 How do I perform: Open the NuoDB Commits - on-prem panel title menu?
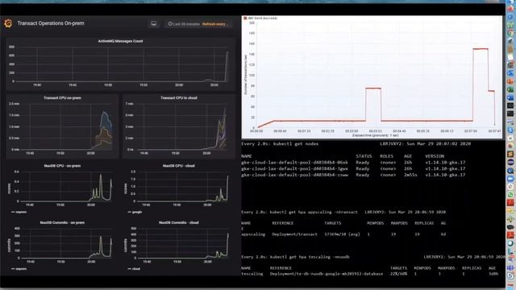[62, 222]
